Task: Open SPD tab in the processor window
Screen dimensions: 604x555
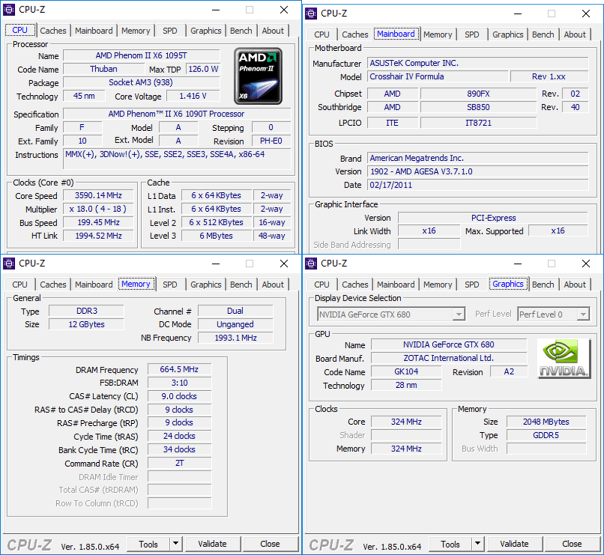Action: click(170, 31)
